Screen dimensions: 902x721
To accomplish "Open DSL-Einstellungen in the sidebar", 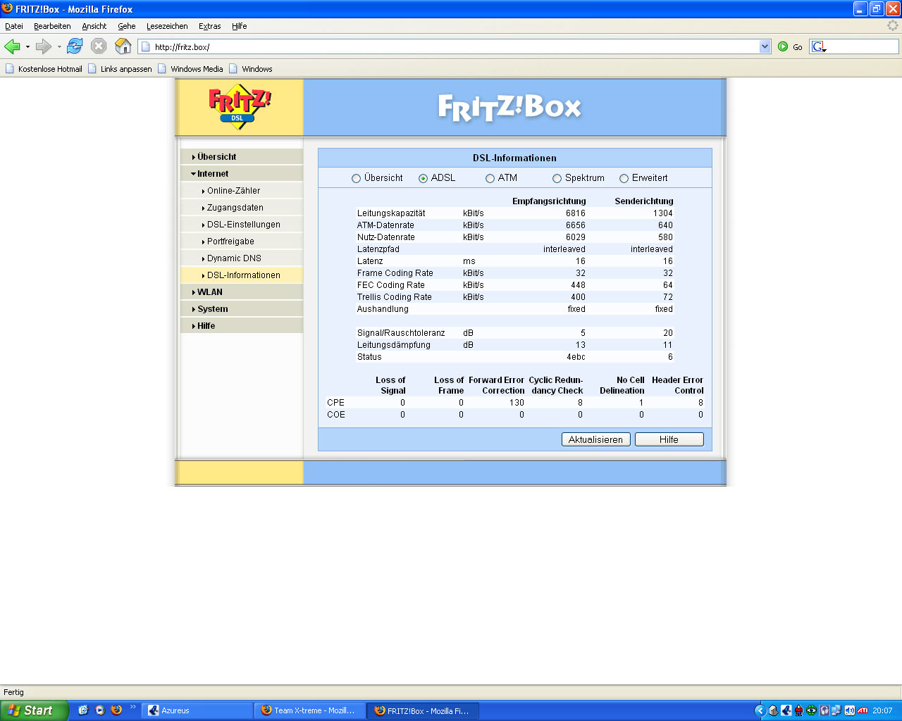I will click(x=241, y=225).
